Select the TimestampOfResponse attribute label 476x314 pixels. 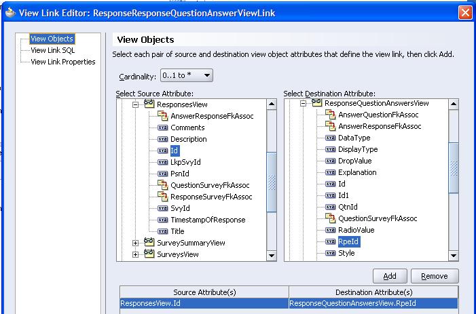[208, 220]
